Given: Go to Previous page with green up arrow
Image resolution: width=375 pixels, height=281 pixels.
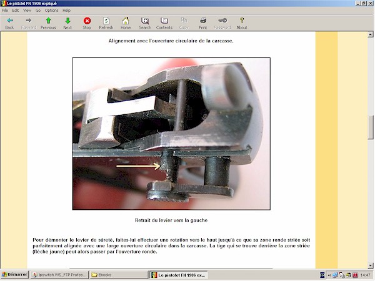Looking at the screenshot, I should coord(48,23).
